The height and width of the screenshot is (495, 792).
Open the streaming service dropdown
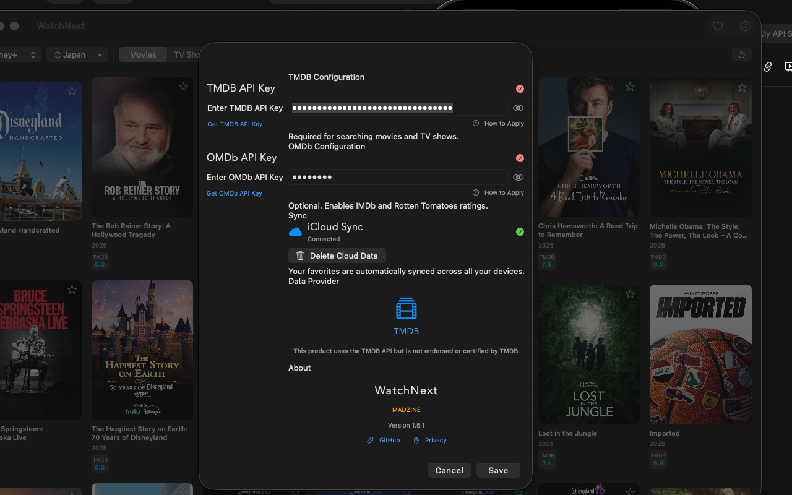pos(19,54)
